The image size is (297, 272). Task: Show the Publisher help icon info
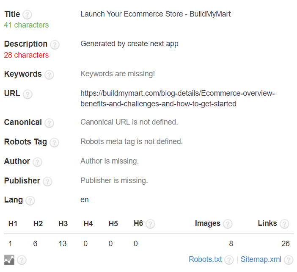47,181
